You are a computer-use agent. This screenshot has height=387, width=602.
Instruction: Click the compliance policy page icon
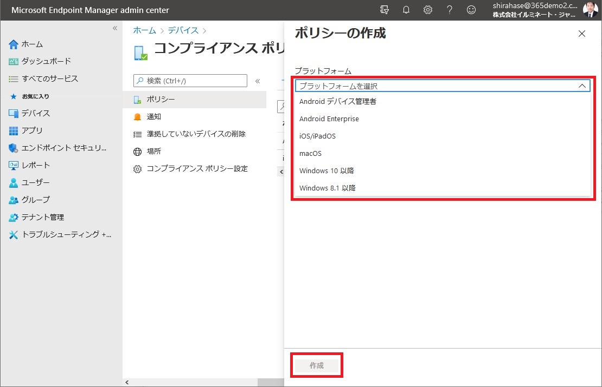tap(140, 53)
